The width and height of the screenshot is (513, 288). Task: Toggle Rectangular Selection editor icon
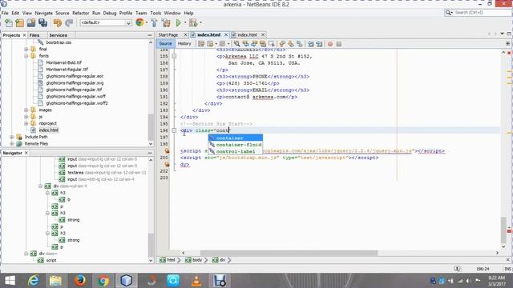pos(272,44)
